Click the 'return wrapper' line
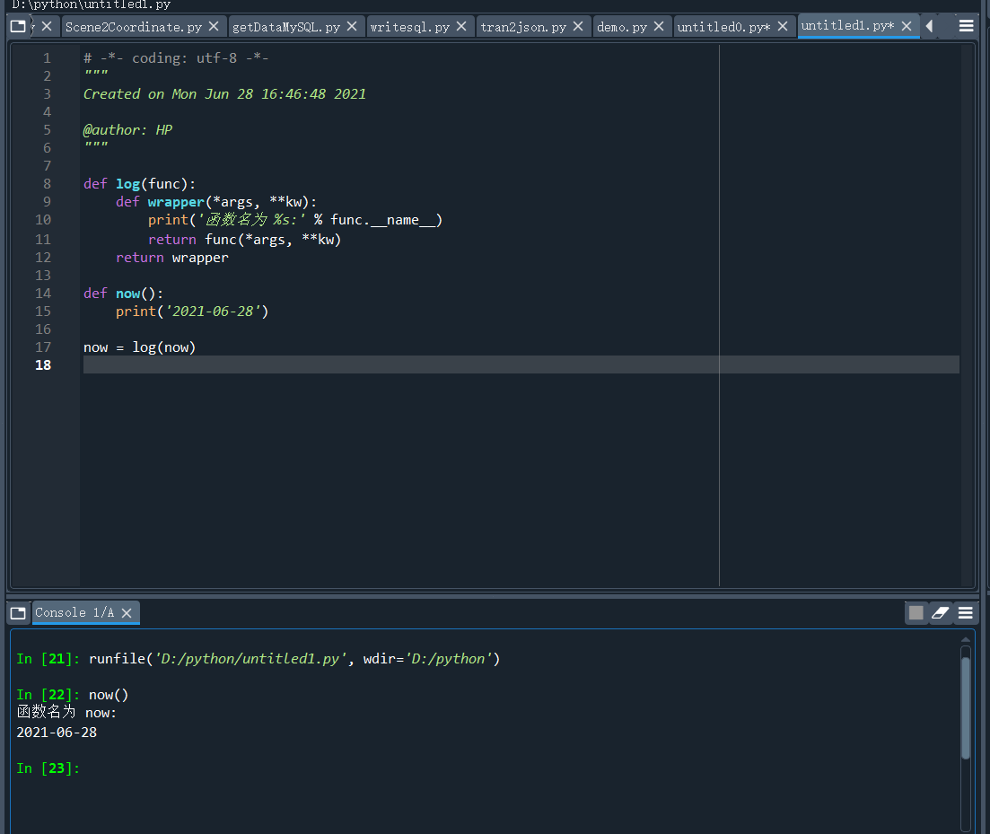Screen dimensions: 990x834 click(171, 258)
